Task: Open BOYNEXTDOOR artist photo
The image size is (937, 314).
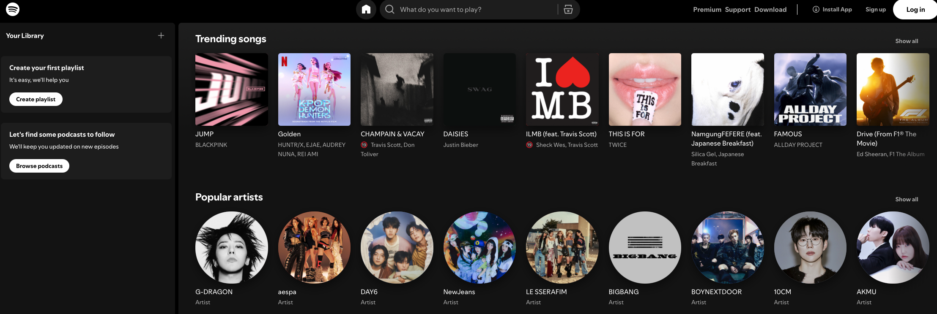Action: (728, 248)
